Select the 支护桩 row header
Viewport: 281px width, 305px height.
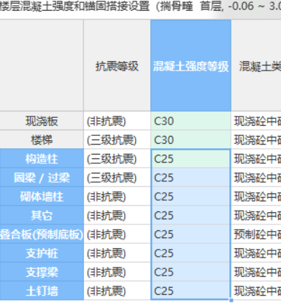42,253
